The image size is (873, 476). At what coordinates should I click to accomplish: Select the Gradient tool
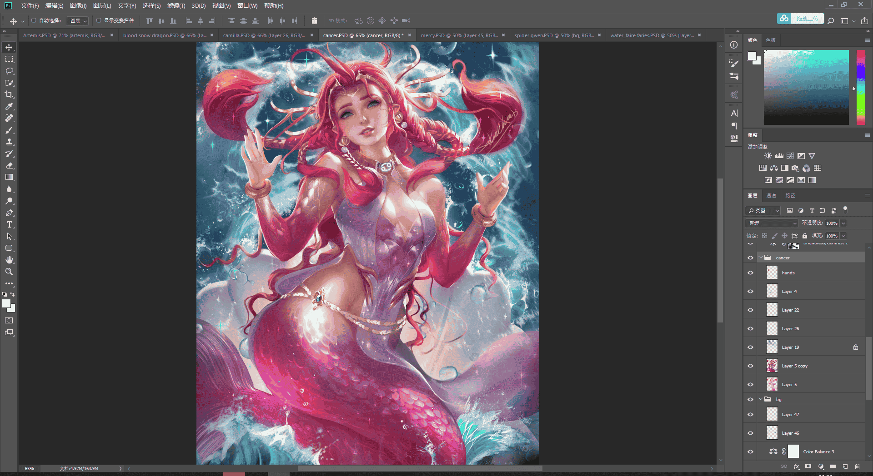(9, 177)
